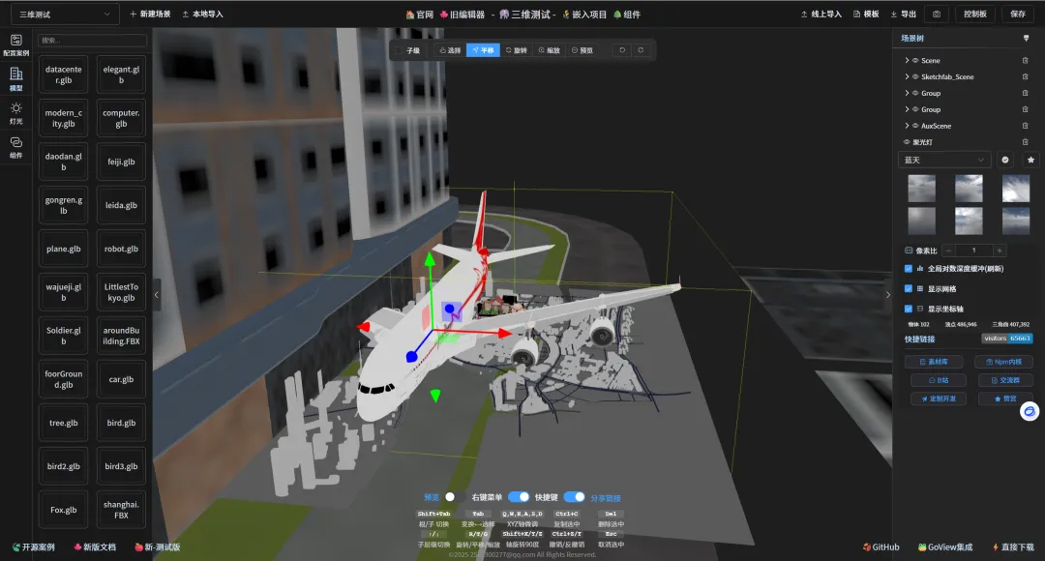Click the 分享链接 share link
Screen dimensions: 1045x561
[x=605, y=498]
